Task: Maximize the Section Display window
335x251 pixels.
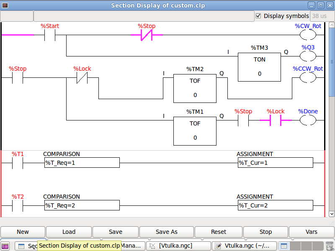Action: point(321,5)
